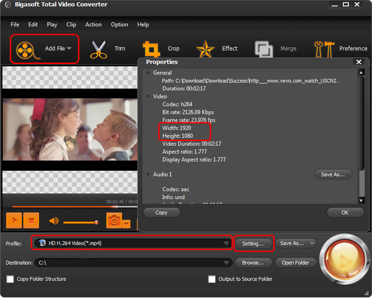The width and height of the screenshot is (372, 298).
Task: Select the 'Height: 1080' line
Action: coord(178,136)
